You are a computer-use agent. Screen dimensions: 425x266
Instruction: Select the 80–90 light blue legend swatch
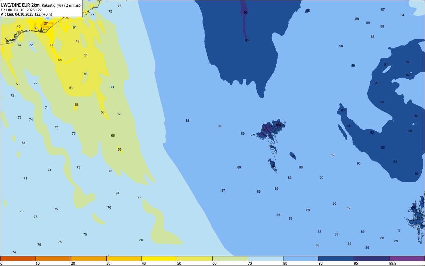301,258
